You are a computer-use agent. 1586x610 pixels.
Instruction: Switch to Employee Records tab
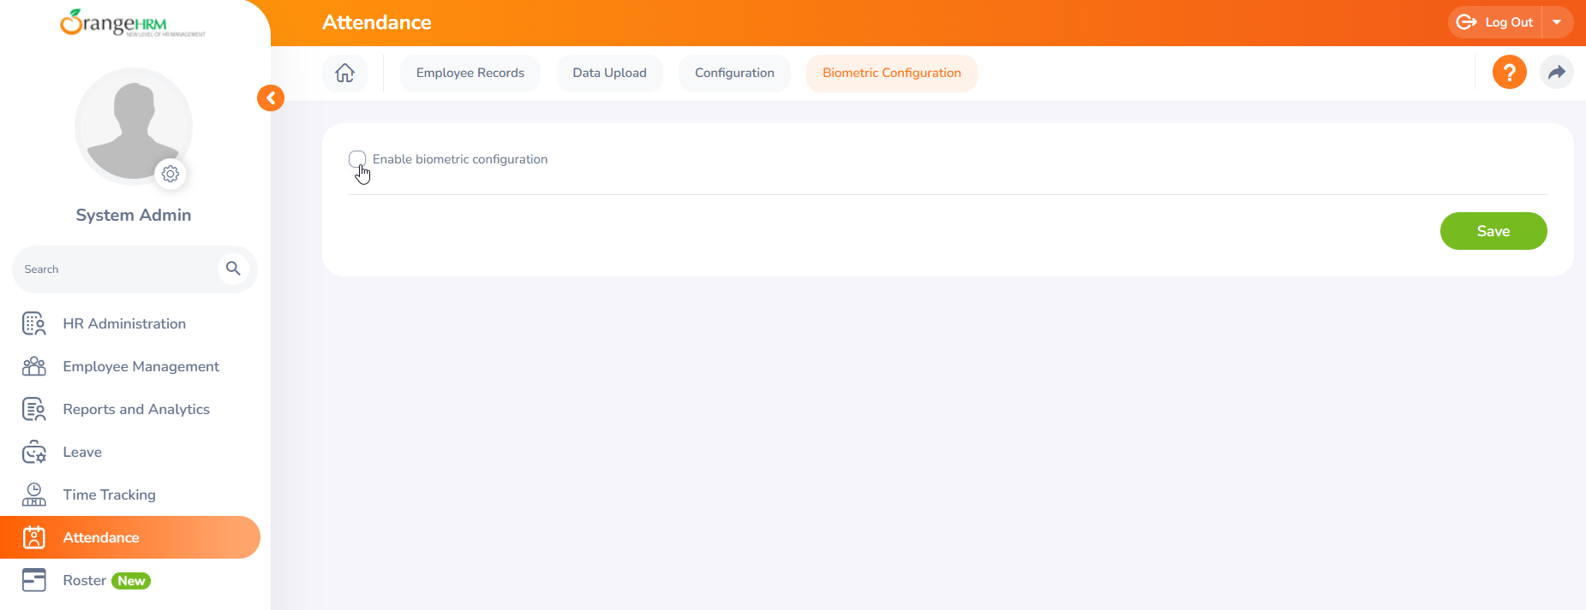[470, 73]
